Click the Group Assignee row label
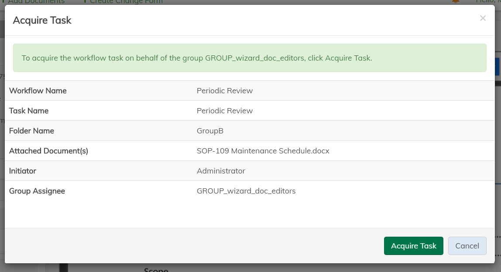The image size is (501, 272). tap(37, 191)
